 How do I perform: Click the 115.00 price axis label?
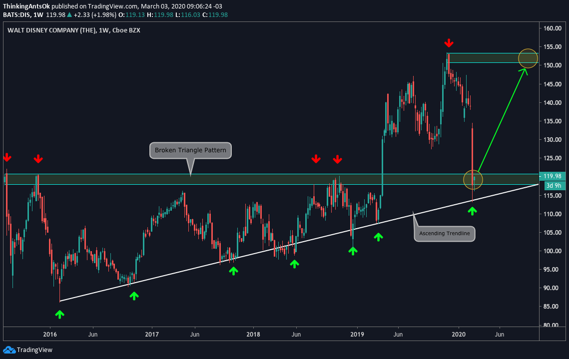(x=553, y=195)
